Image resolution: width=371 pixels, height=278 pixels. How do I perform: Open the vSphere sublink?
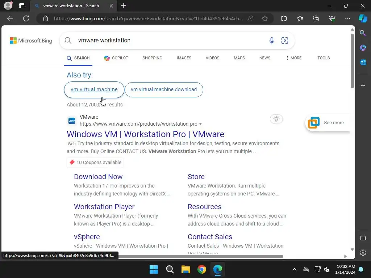87,237
